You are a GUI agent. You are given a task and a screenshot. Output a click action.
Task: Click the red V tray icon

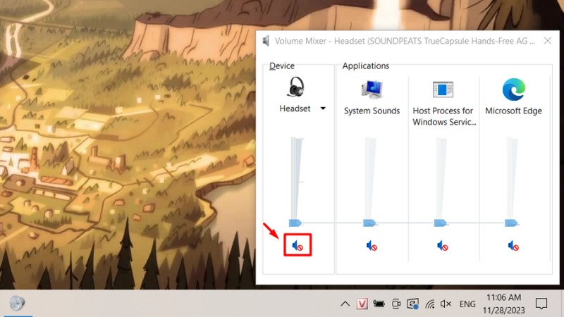click(362, 304)
